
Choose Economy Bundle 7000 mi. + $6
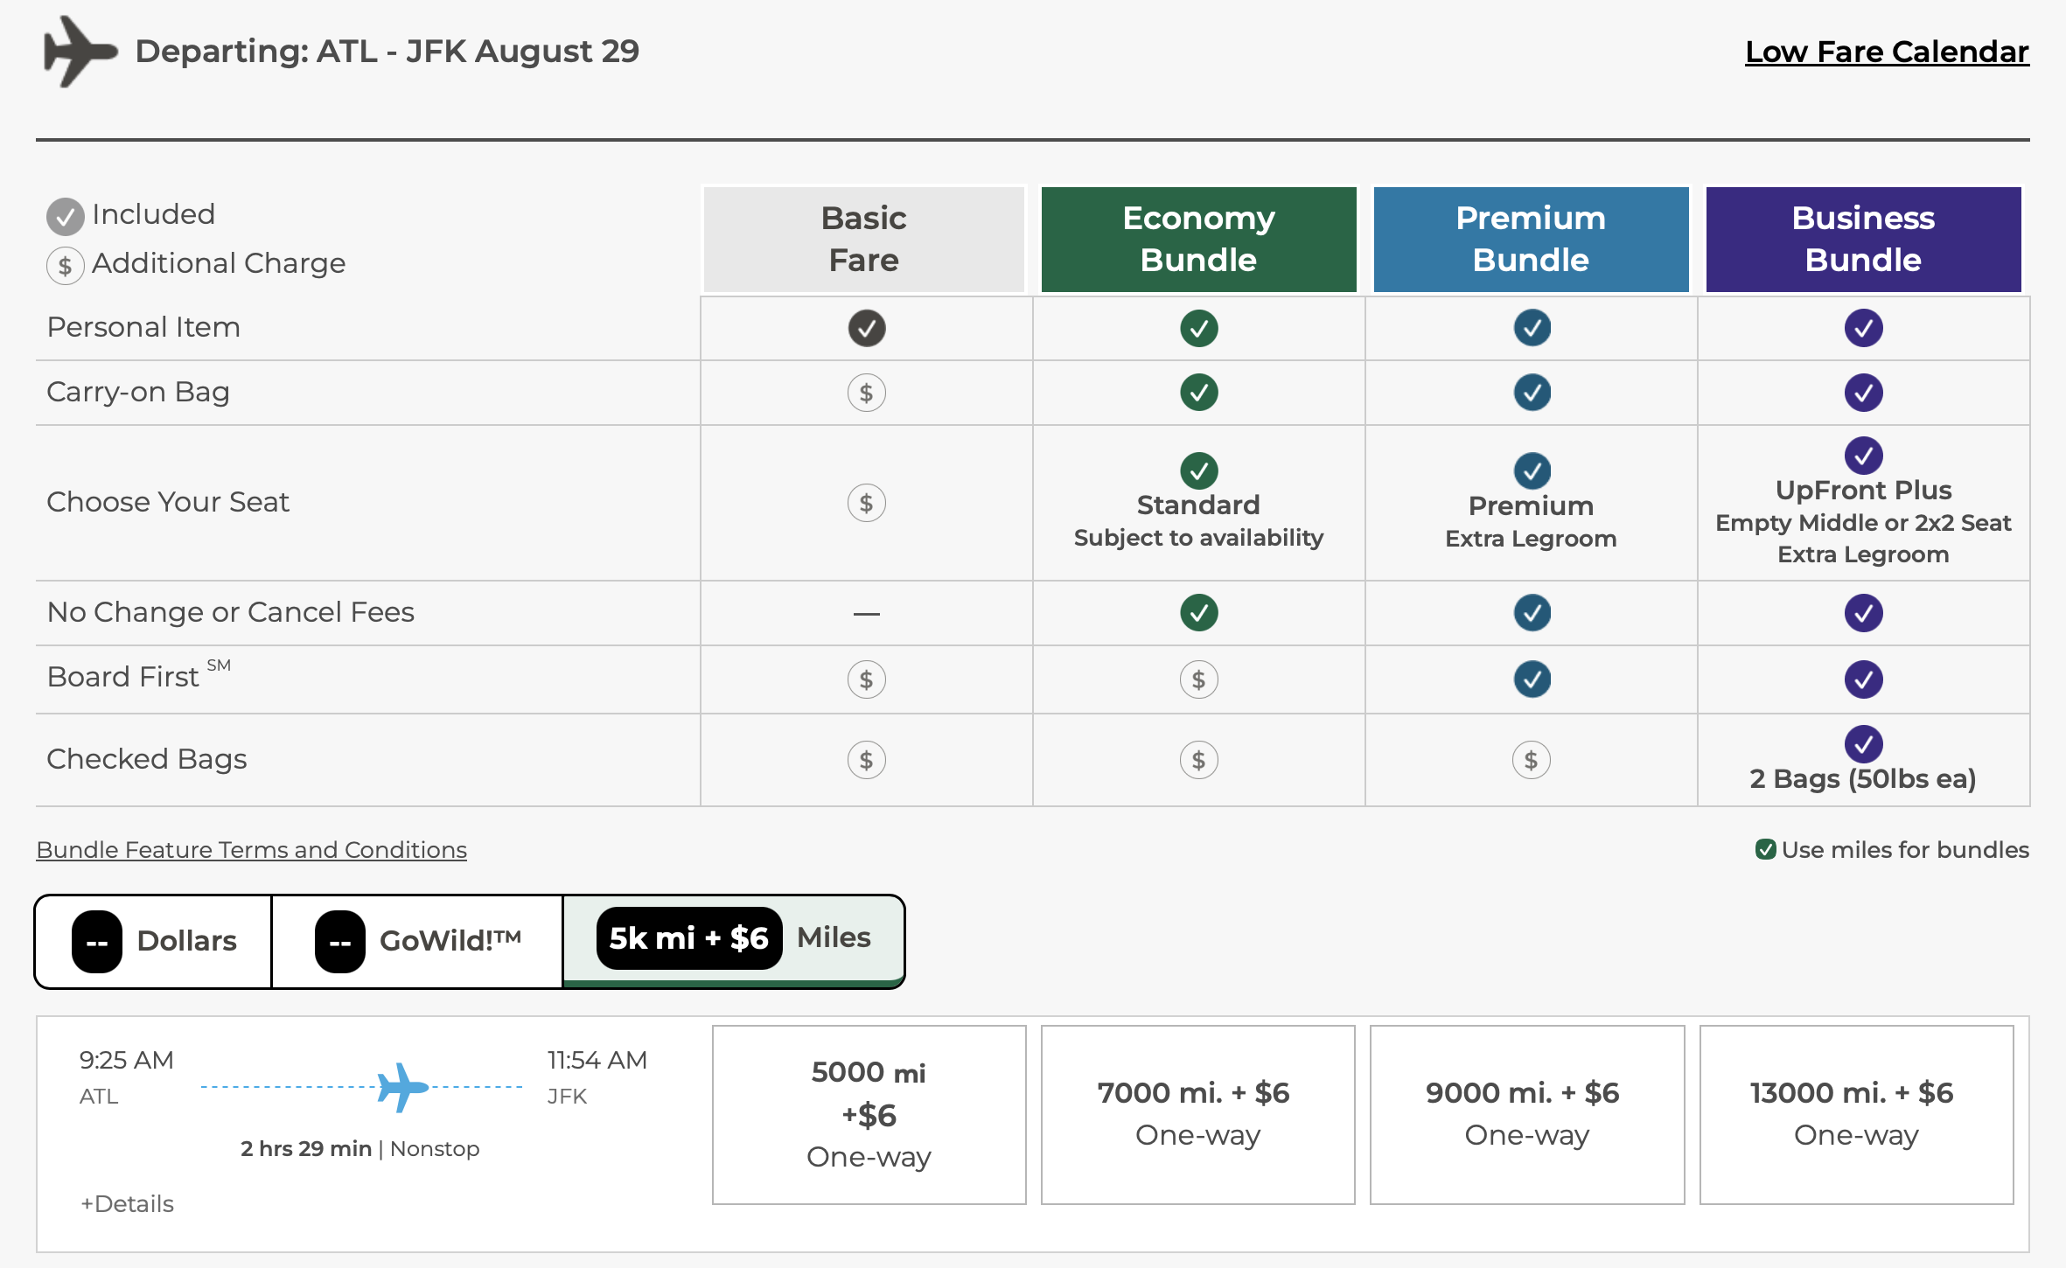[x=1198, y=1115]
